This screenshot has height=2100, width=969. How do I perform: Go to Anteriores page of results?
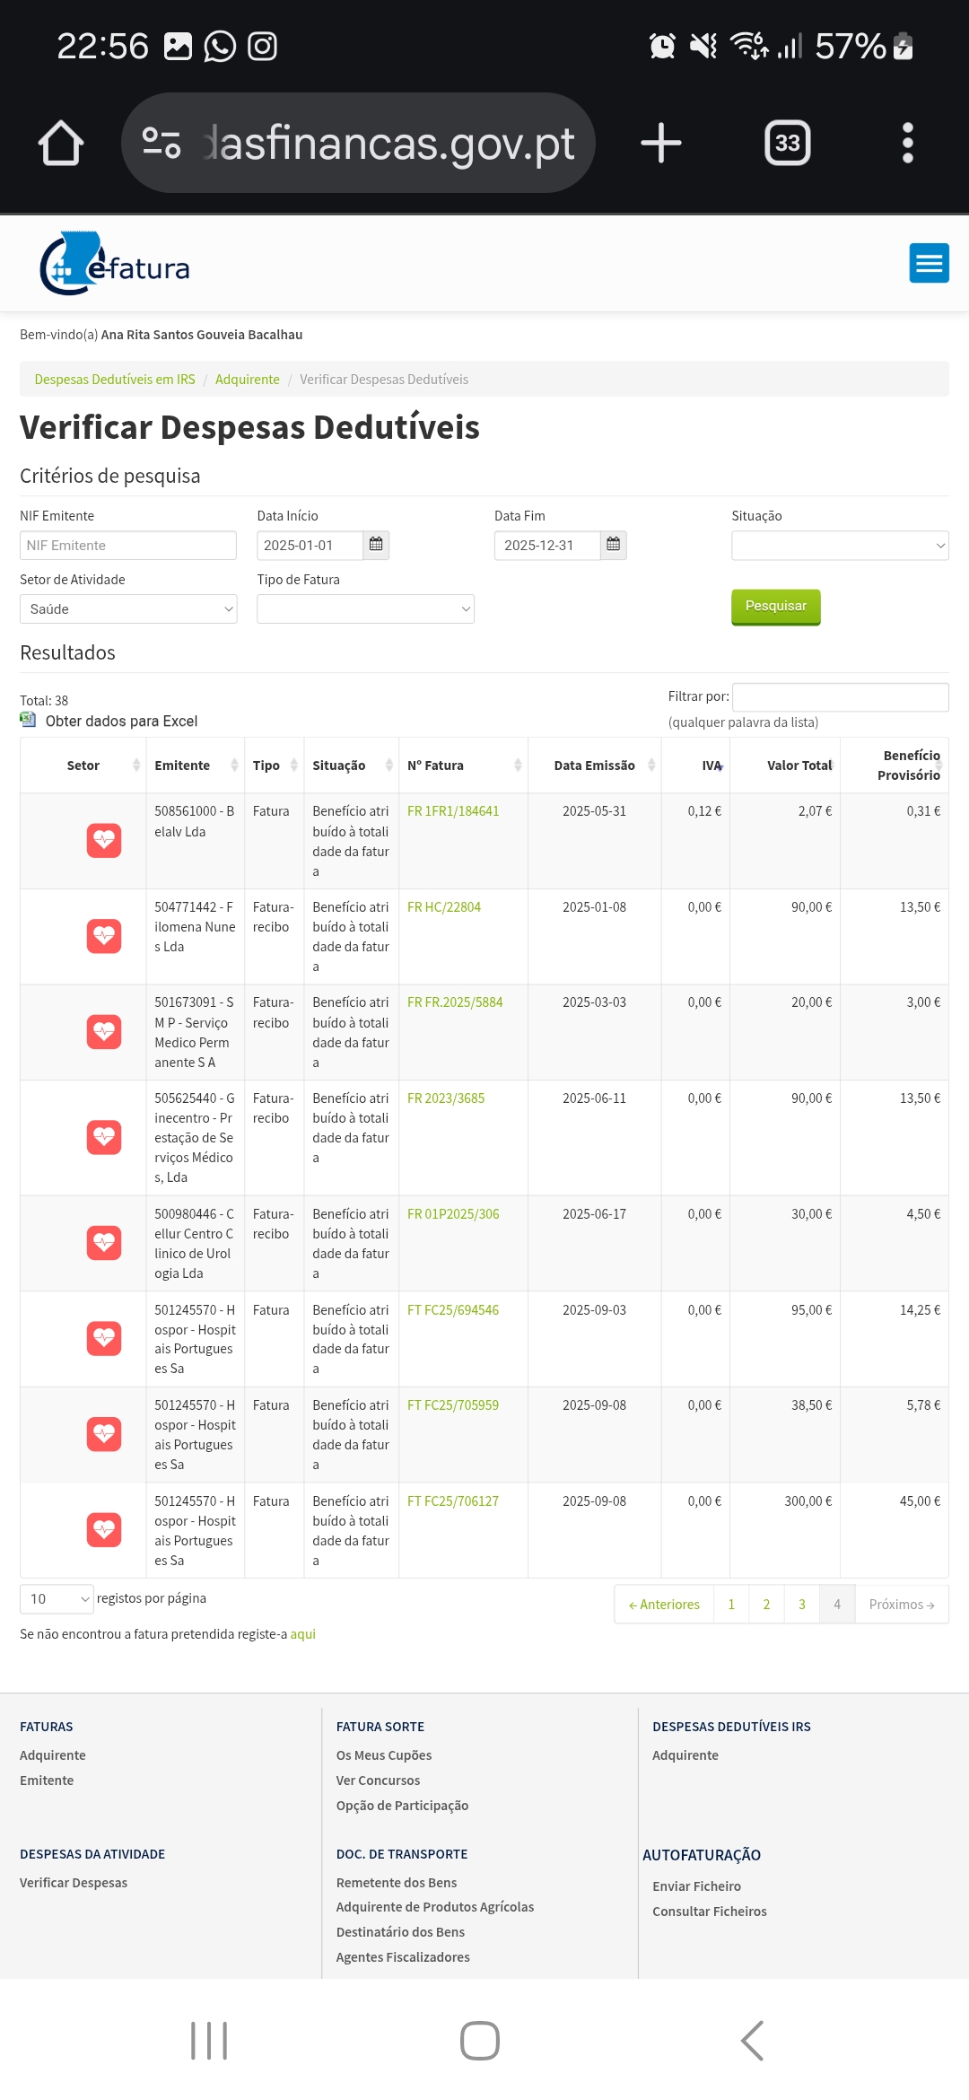664,1605
